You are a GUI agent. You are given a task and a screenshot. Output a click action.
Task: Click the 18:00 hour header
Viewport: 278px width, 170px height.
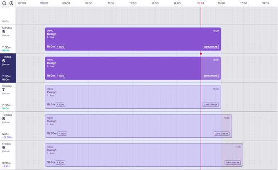(266, 3)
